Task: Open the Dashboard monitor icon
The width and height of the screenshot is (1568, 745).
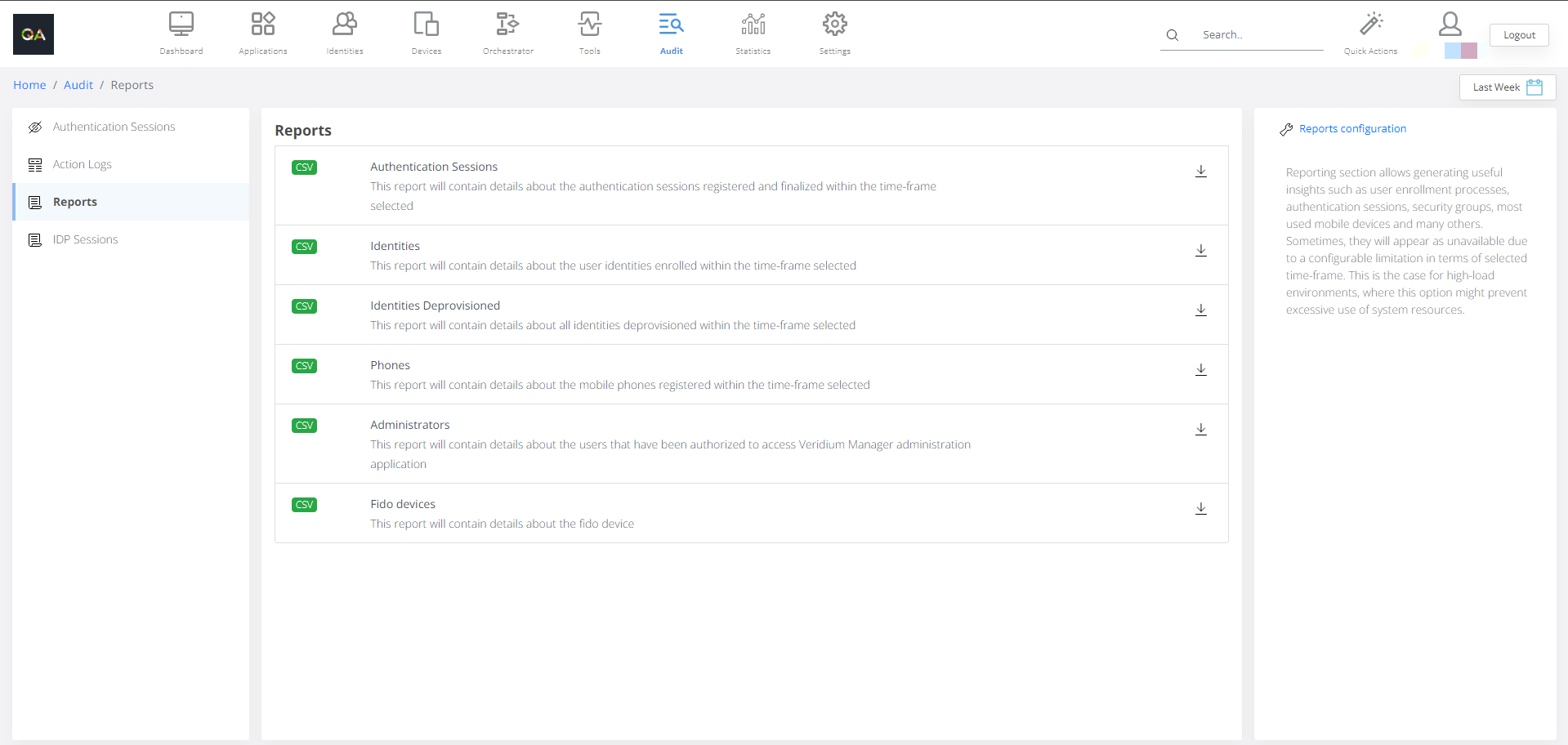Action: 181,25
